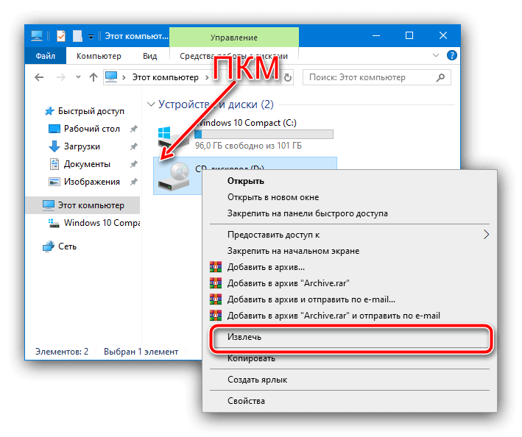Collapse the Устройства и диски group

[x=151, y=104]
